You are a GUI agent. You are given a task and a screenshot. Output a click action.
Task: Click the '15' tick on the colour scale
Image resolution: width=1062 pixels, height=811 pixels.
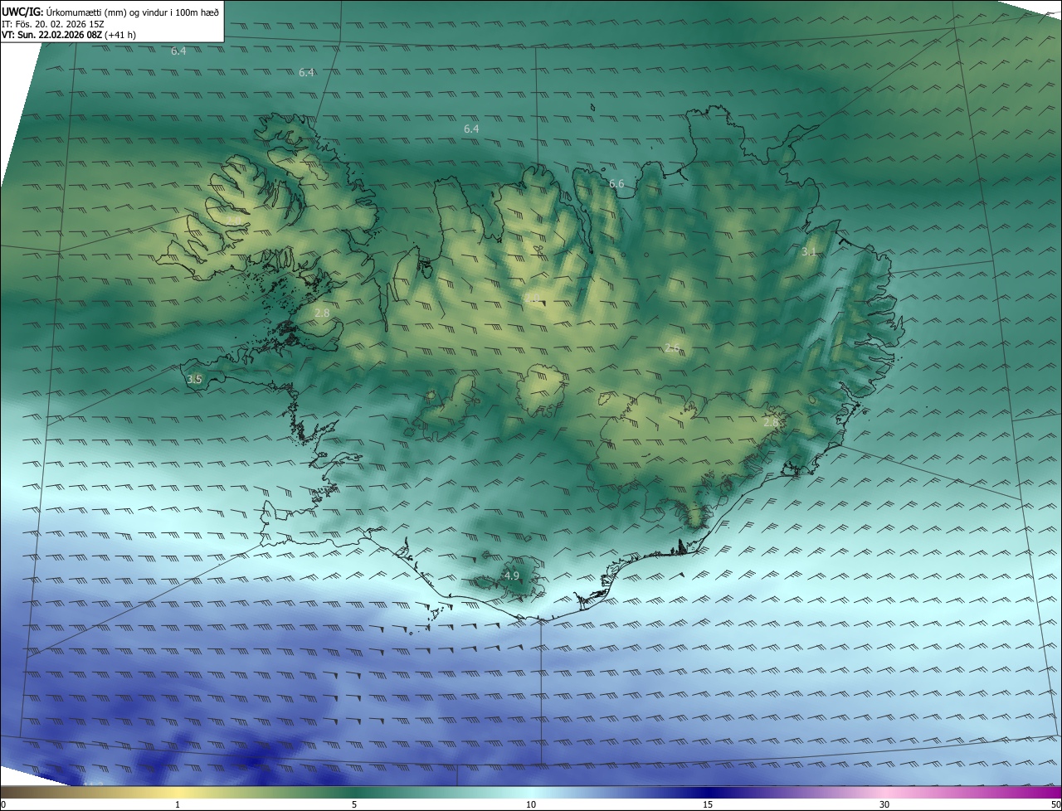pos(708,804)
